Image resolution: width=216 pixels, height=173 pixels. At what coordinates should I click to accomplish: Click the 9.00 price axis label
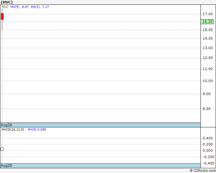pos(207,94)
